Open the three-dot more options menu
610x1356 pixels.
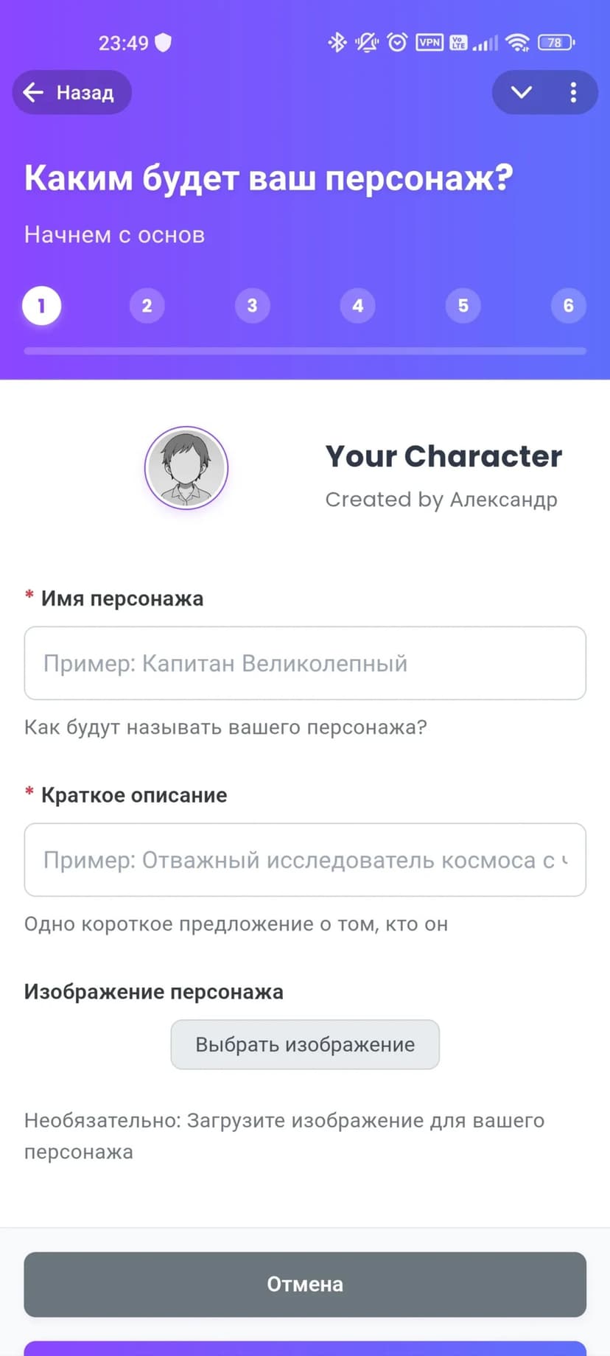pos(573,92)
